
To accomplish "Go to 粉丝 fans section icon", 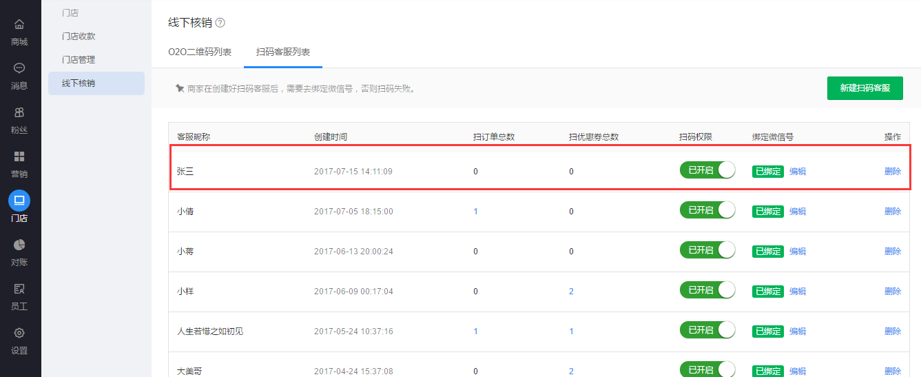I will coord(19,113).
